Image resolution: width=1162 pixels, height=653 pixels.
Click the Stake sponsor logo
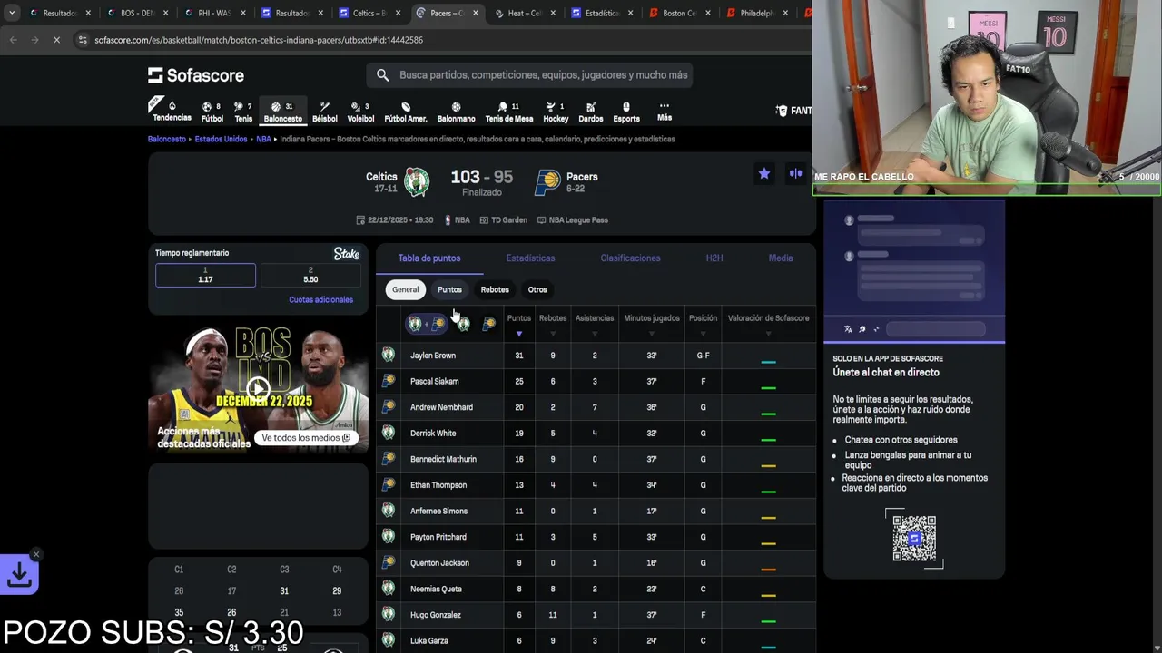tap(346, 254)
